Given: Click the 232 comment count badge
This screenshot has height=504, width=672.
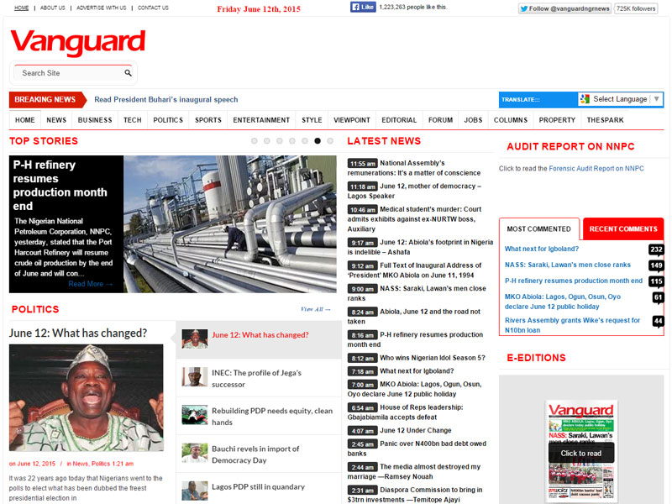Looking at the screenshot, I should click(x=656, y=249).
